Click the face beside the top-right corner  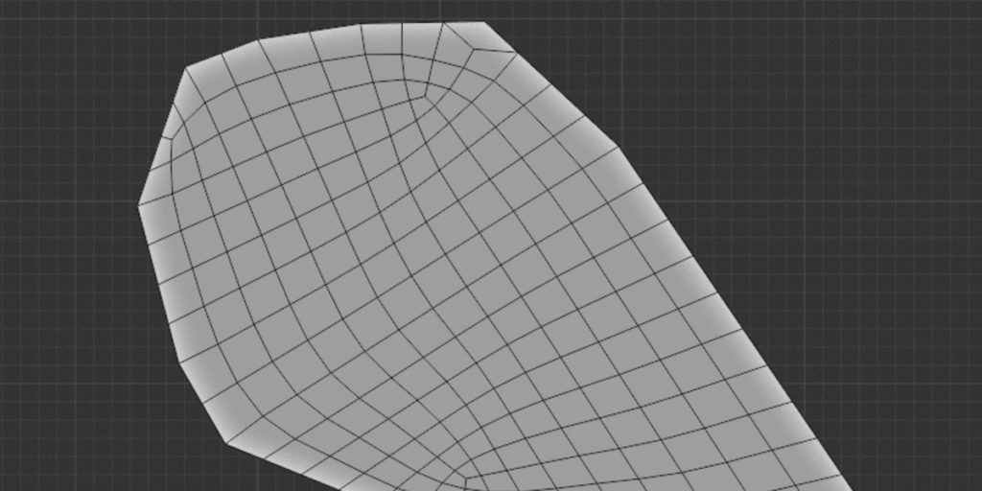pos(470,38)
